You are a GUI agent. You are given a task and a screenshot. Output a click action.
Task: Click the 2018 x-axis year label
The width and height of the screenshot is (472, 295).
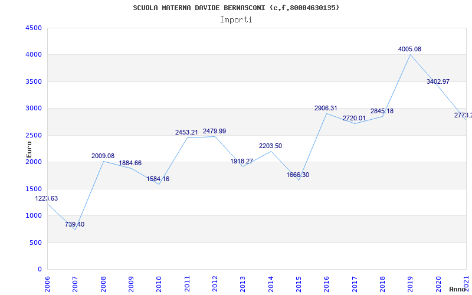tap(382, 284)
